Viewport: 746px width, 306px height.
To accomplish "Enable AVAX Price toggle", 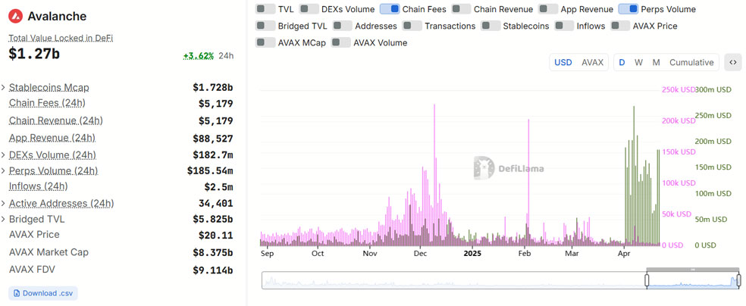I will point(620,27).
